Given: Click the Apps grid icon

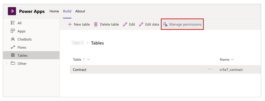Looking at the screenshot, I should click(13, 31).
